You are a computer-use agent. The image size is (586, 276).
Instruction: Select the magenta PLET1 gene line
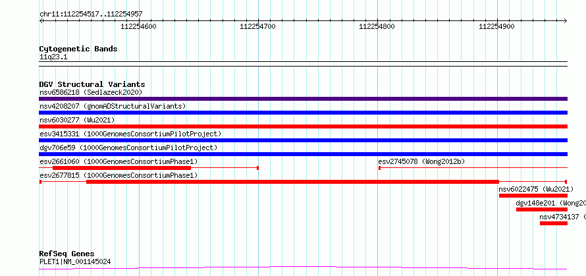click(303, 268)
